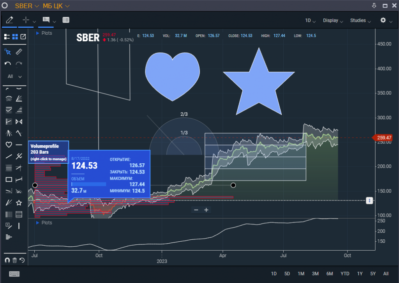The width and height of the screenshot is (399, 283).
Task: Set chart range to 6M
Action: [330, 274]
